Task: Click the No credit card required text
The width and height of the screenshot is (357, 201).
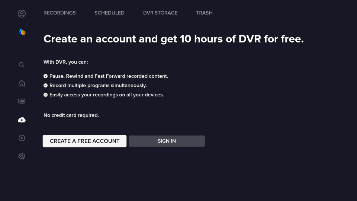Action: point(71,115)
